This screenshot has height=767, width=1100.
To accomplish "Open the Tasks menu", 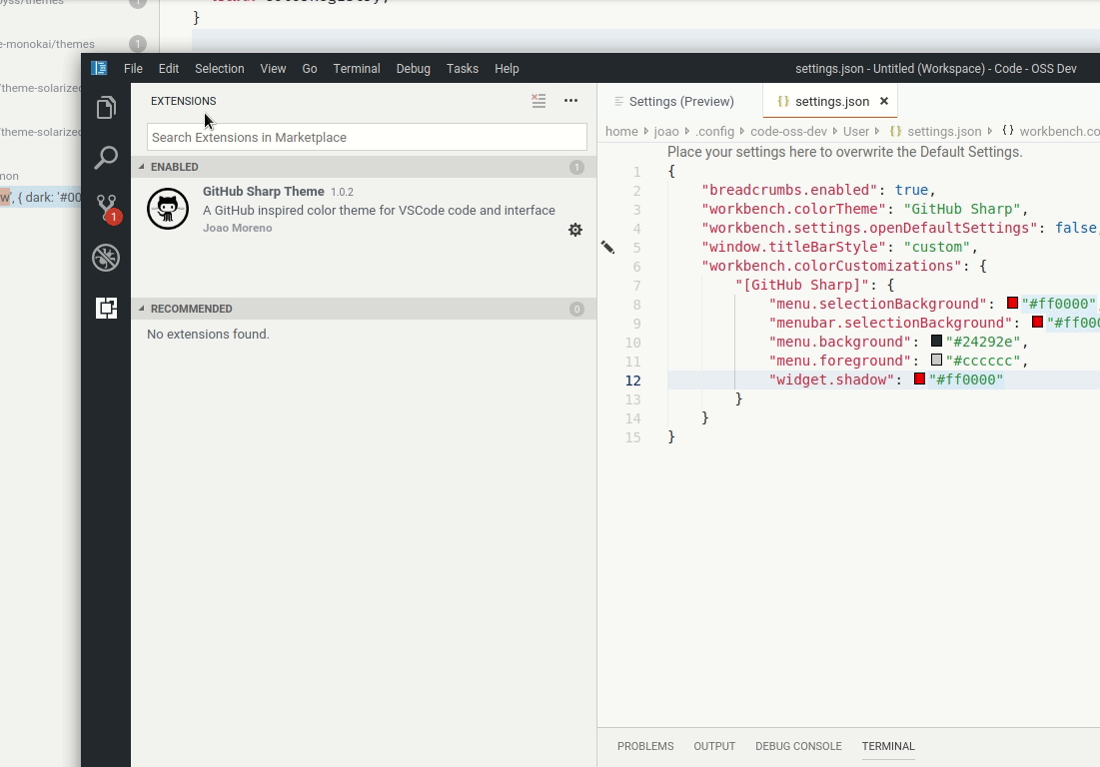I will [x=463, y=69].
